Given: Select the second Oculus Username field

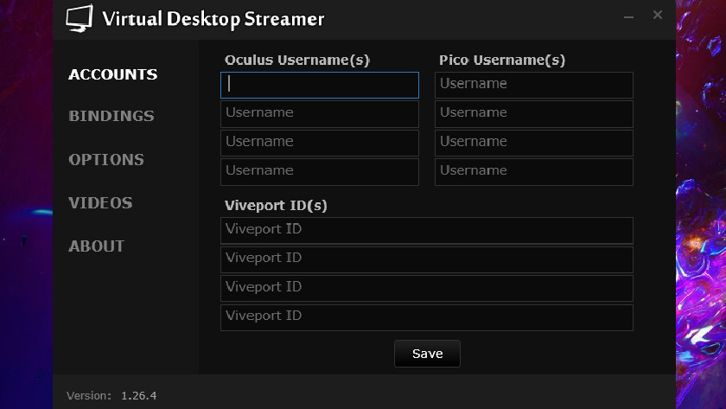Looking at the screenshot, I should tap(320, 113).
